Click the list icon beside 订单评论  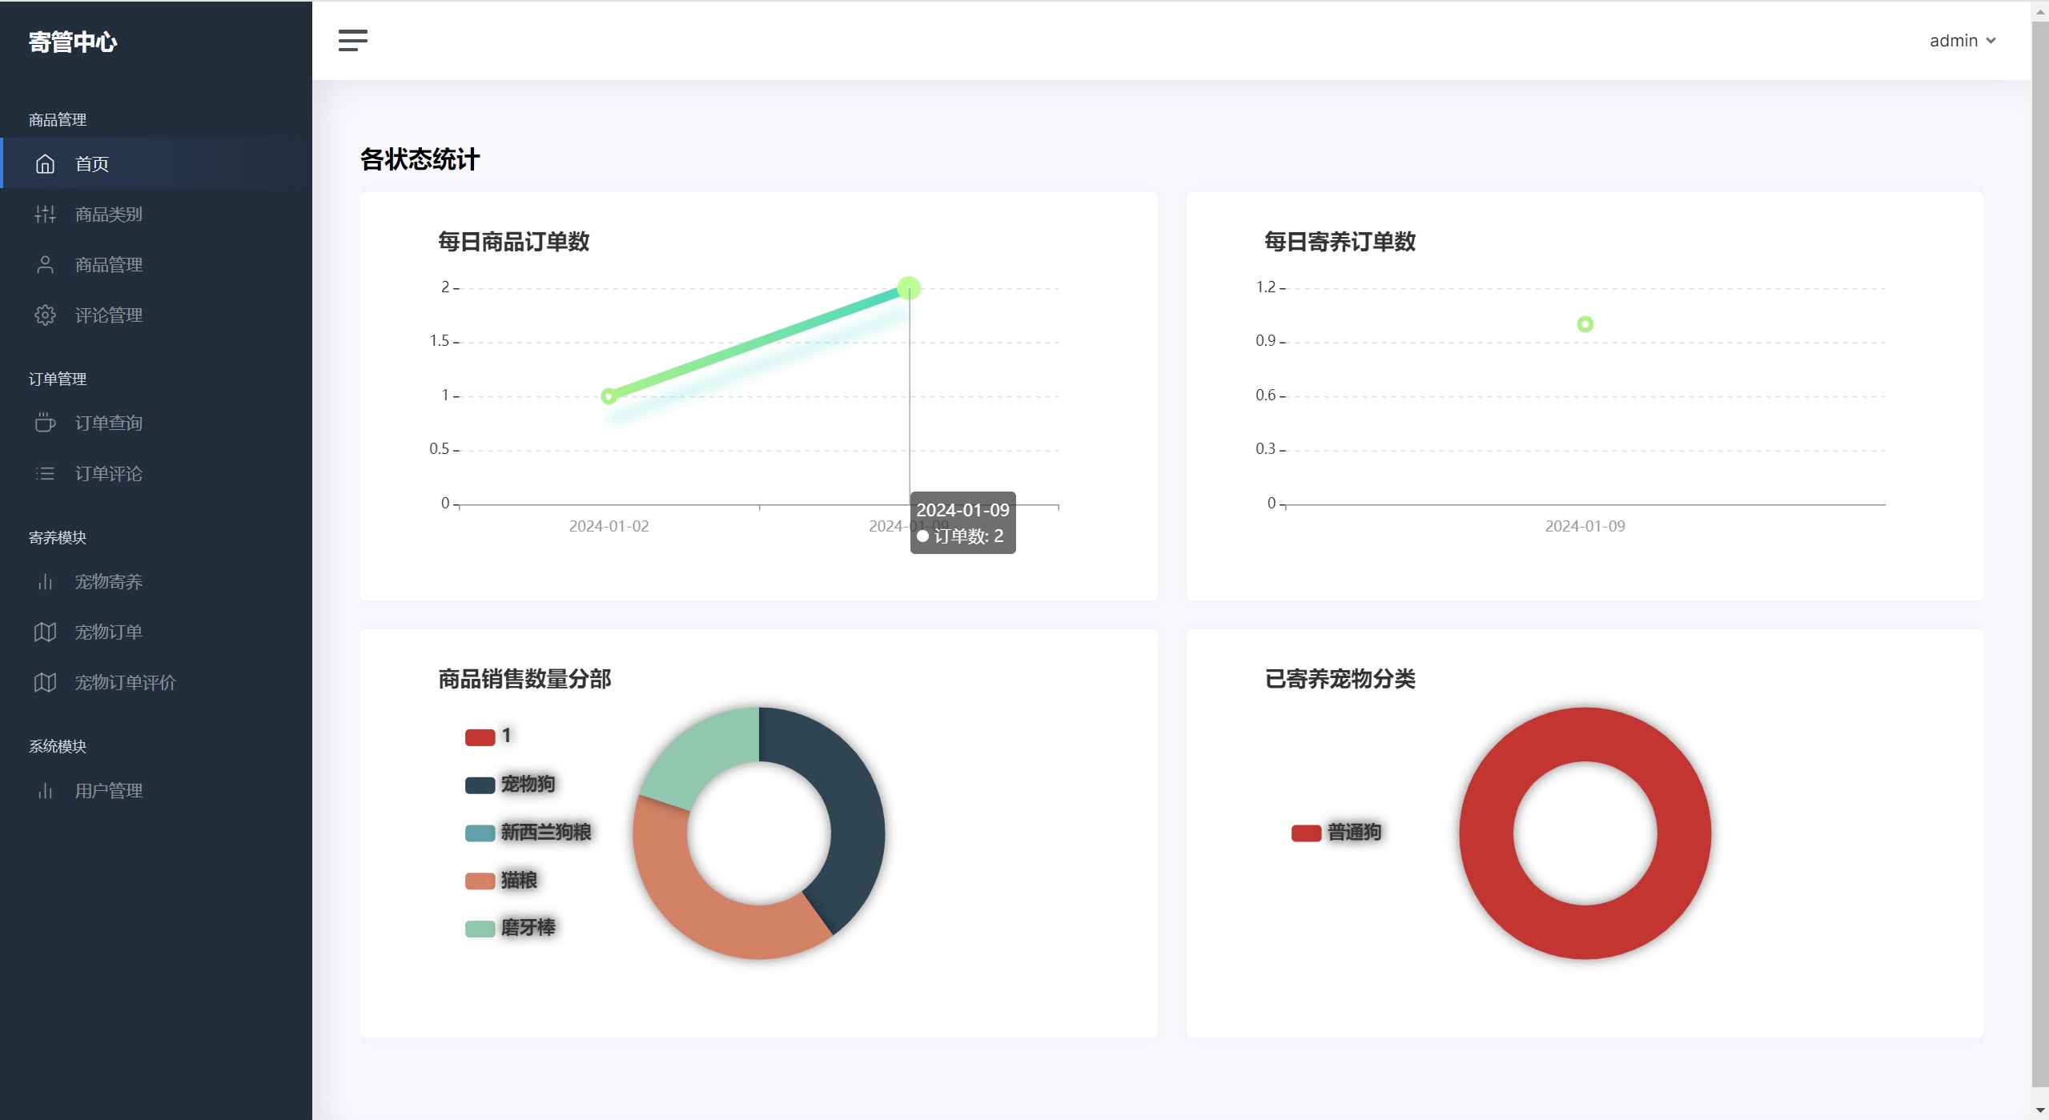45,474
